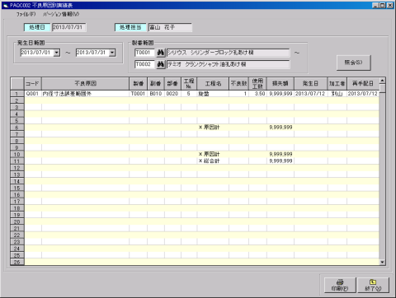Click the シリウス シリンダーブロック product name field
The width and height of the screenshot is (396, 298).
pos(228,53)
